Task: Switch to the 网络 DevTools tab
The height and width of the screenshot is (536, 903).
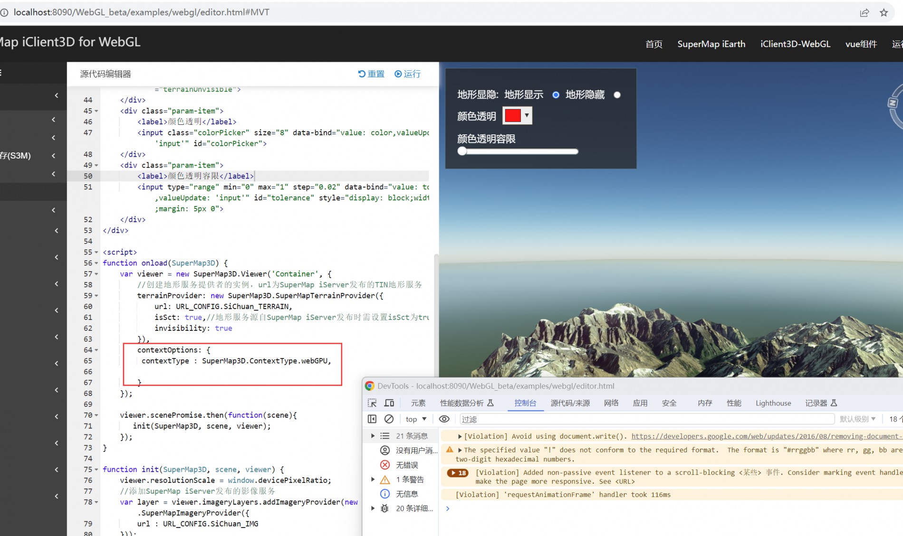Action: click(611, 403)
